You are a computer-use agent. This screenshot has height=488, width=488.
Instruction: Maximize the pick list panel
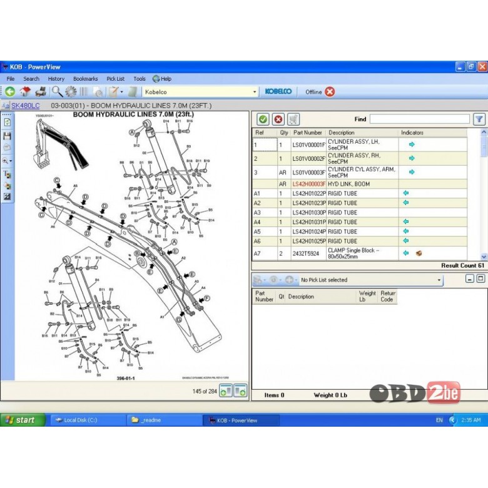pos(481,278)
